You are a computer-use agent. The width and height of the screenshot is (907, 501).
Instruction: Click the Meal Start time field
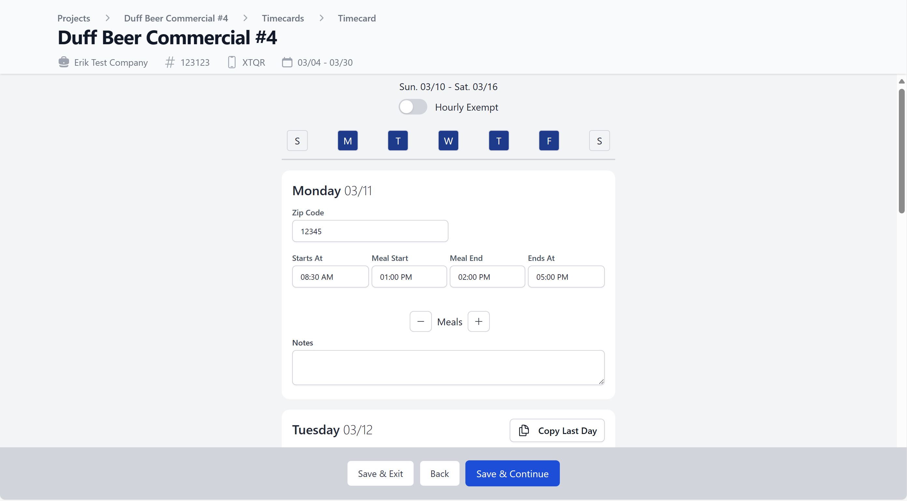tap(409, 277)
